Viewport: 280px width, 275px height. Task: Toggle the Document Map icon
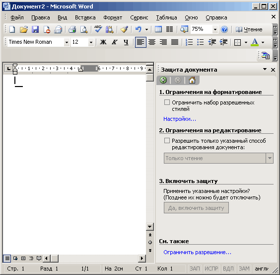(x=184, y=29)
